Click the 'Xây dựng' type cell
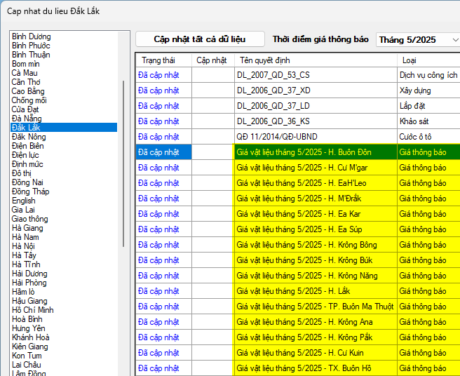The image size is (460, 376). tap(428, 90)
